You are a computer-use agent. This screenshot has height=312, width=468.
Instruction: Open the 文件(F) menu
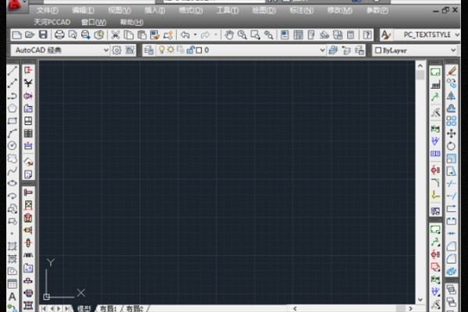pyautogui.click(x=48, y=10)
